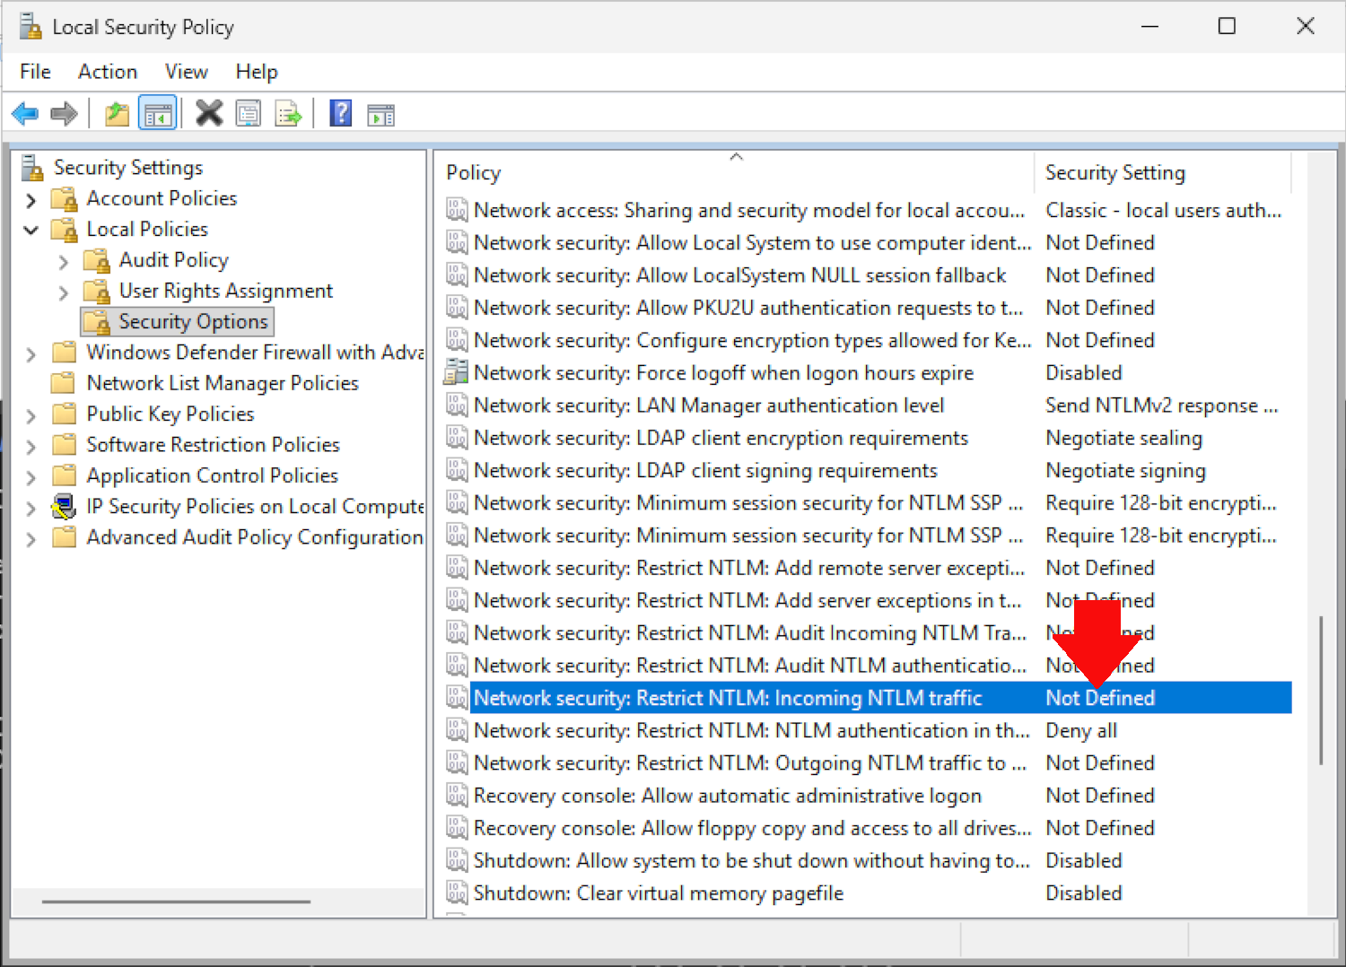Click the blue Help question mark icon
Viewport: 1346px width, 967px height.
click(x=341, y=114)
